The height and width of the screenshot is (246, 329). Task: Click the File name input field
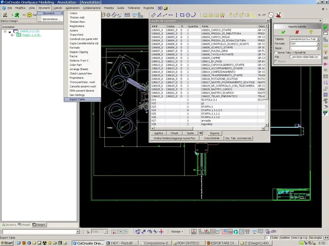pos(305,57)
